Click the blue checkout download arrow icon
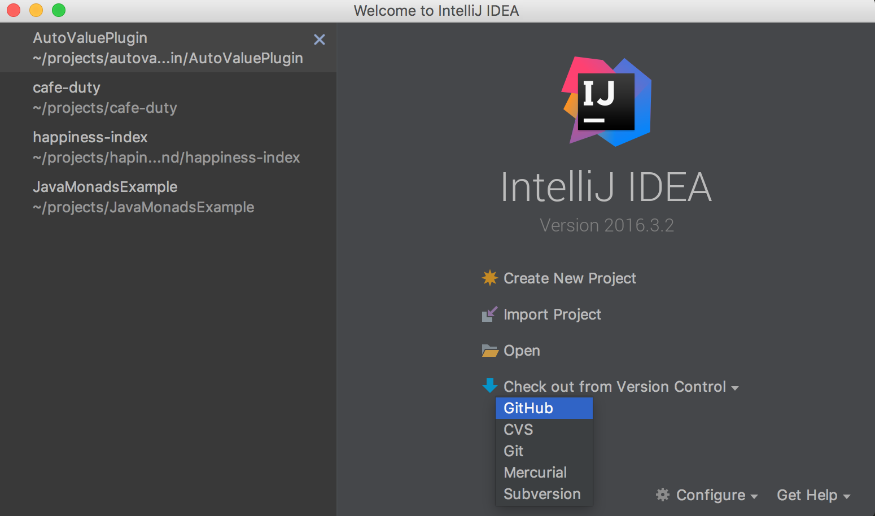 click(489, 386)
